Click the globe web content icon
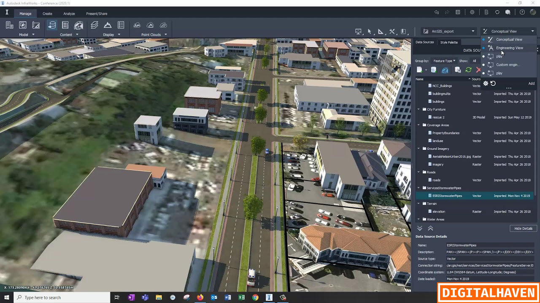Image resolution: width=540 pixels, height=303 pixels. coord(78,25)
